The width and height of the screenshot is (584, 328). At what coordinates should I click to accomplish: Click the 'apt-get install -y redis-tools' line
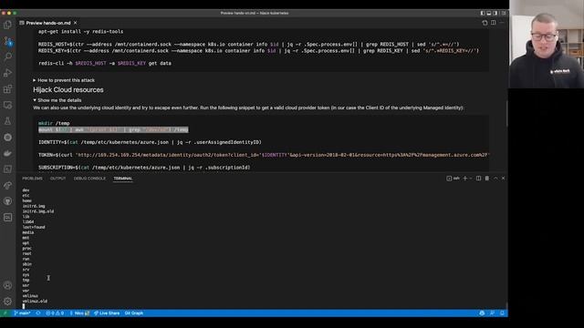(x=80, y=32)
